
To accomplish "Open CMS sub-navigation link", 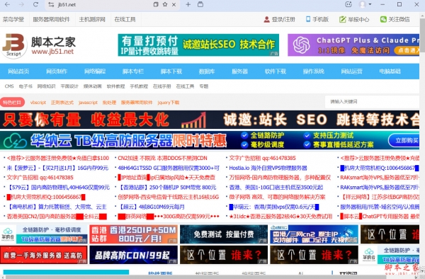I will pos(9,86).
